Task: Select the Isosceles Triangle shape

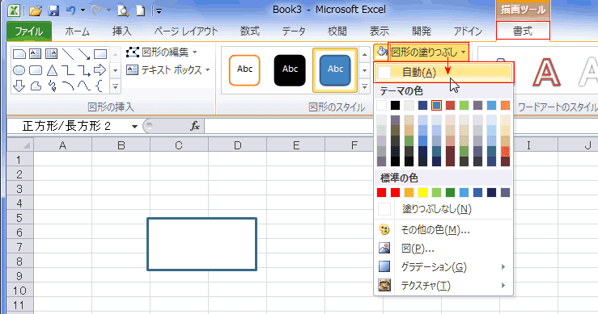Action: point(52,70)
